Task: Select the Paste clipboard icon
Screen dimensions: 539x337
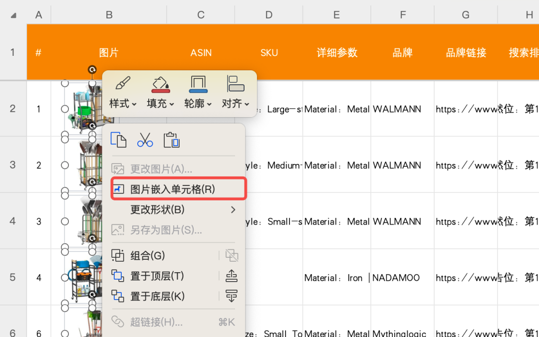Action: point(171,140)
